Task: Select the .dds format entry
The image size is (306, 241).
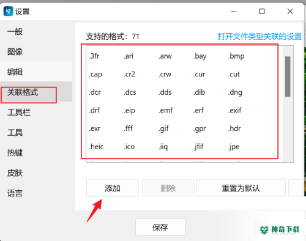Action: coord(165,92)
